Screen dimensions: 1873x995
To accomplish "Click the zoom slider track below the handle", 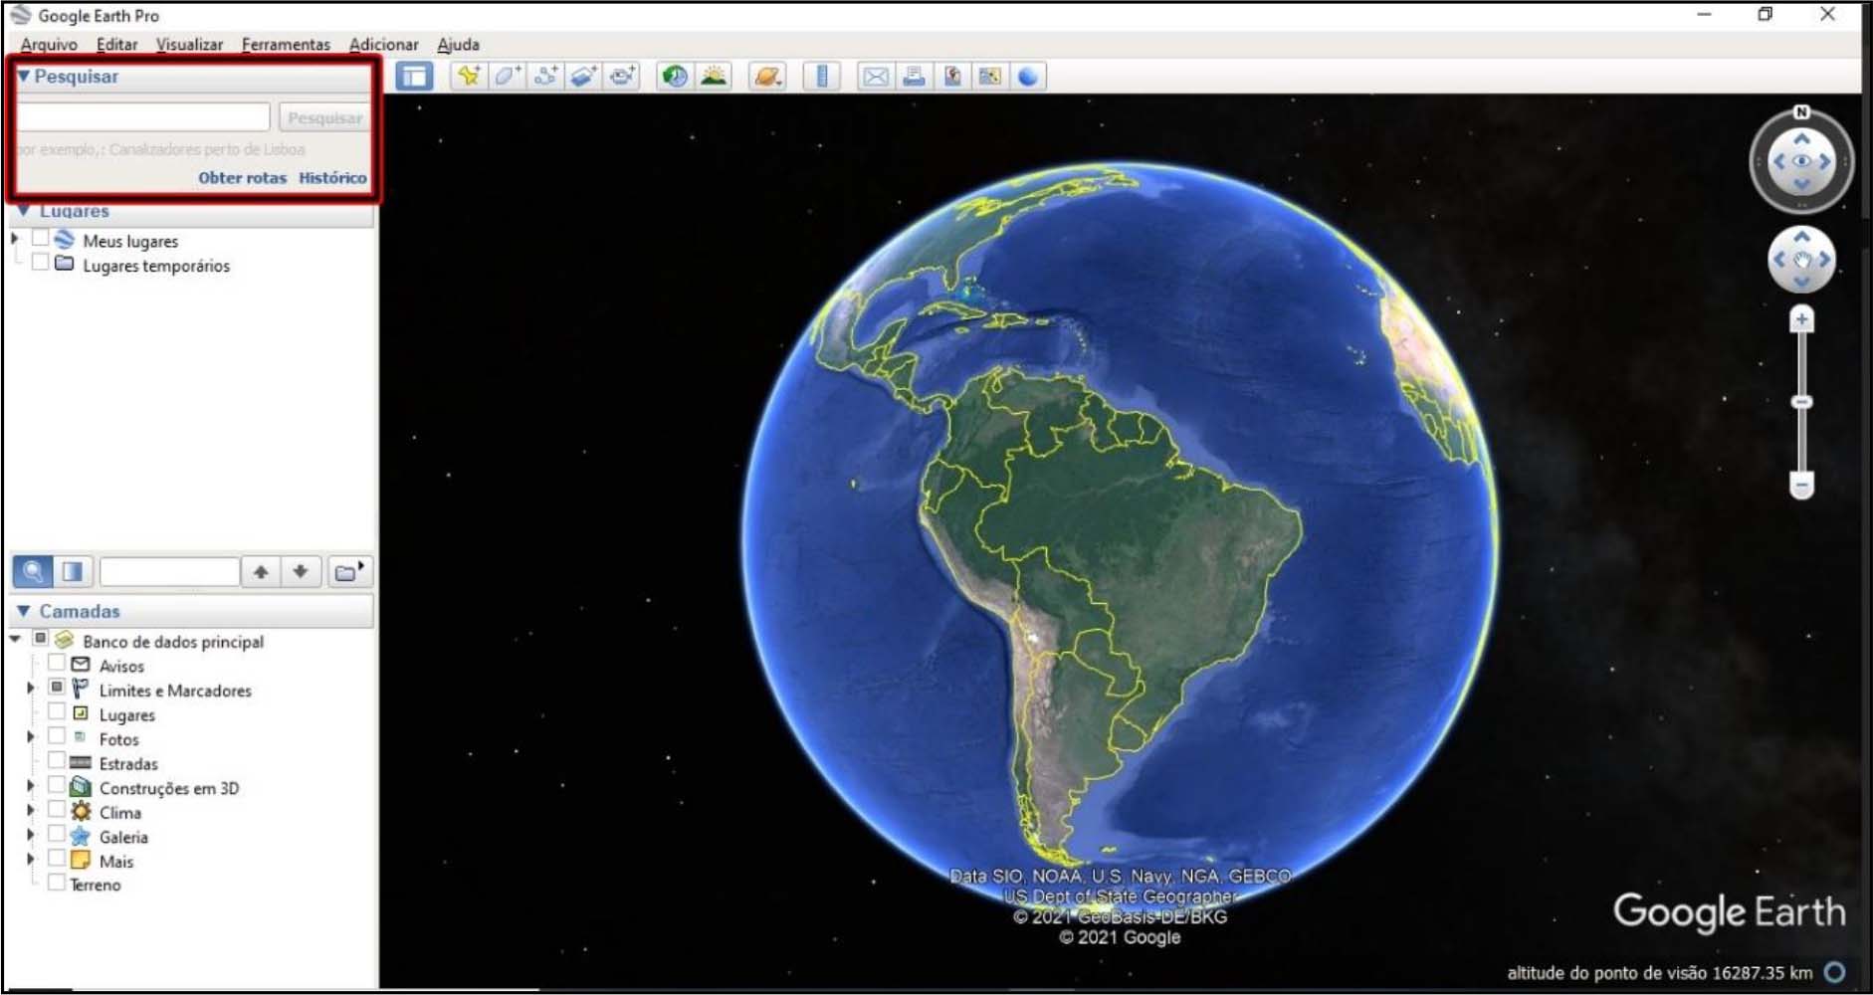I will pos(1801,441).
